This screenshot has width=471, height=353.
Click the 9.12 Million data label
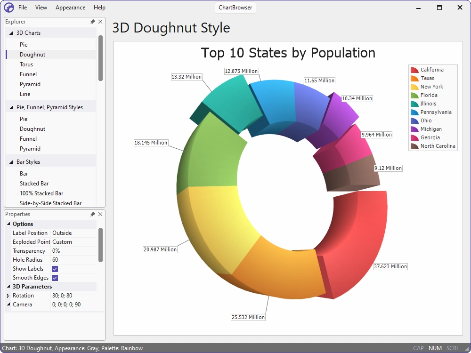[x=388, y=168]
